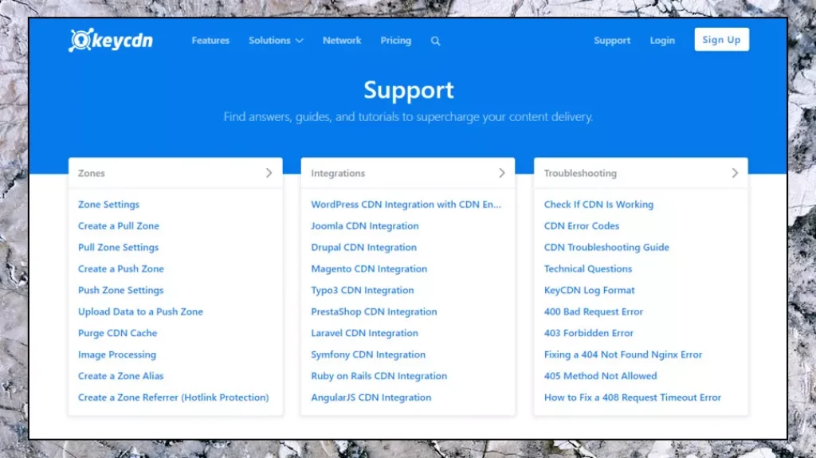Expand the Integrations section chevron
The image size is (816, 458).
point(501,173)
